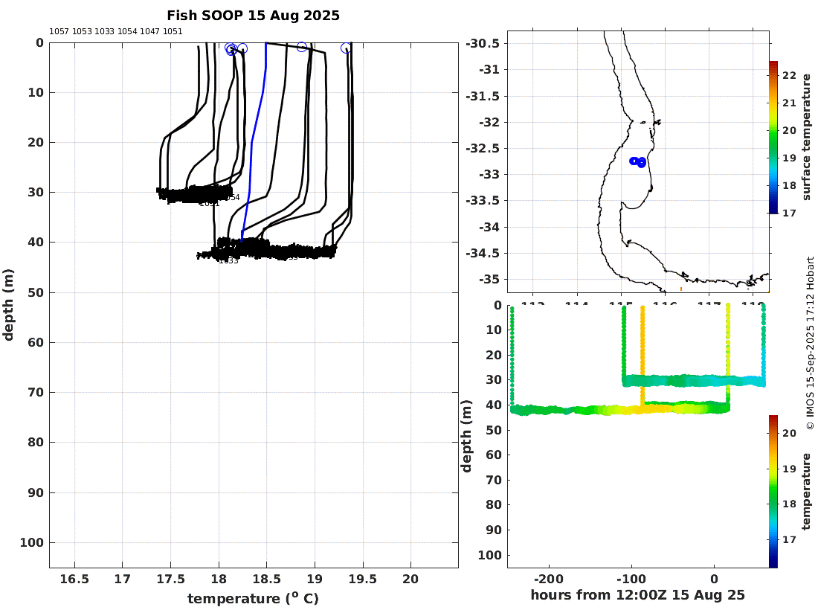Click the -200 tick on the hours axis
The image size is (818, 610).
point(549,579)
